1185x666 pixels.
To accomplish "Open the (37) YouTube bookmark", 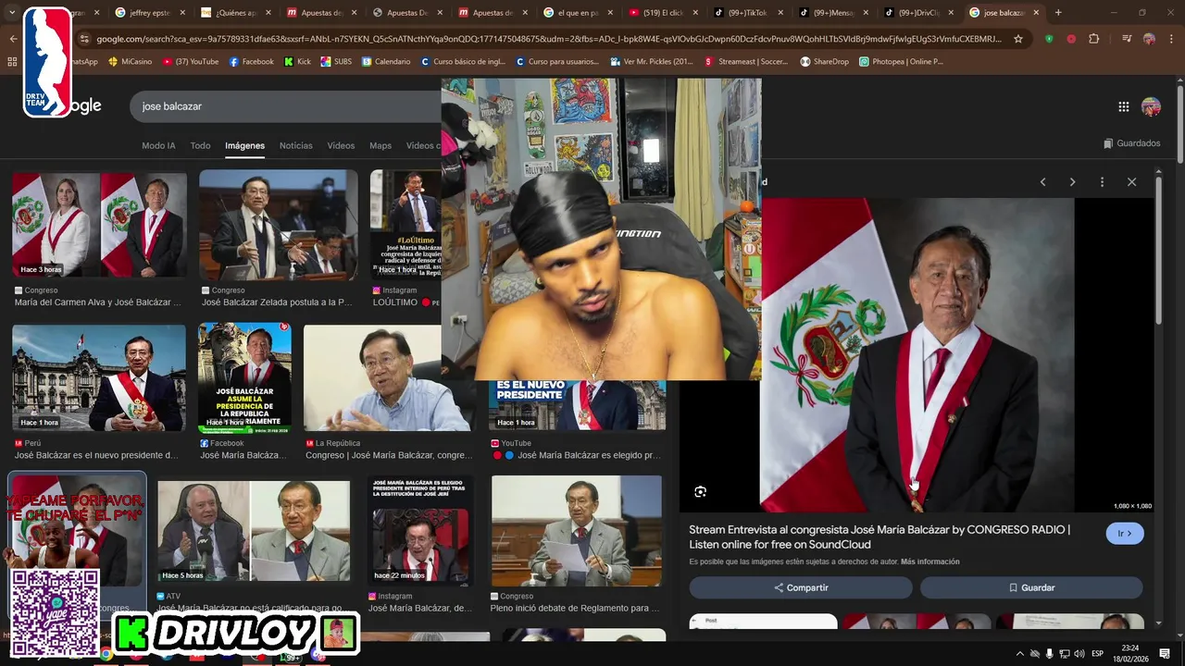I will click(191, 61).
